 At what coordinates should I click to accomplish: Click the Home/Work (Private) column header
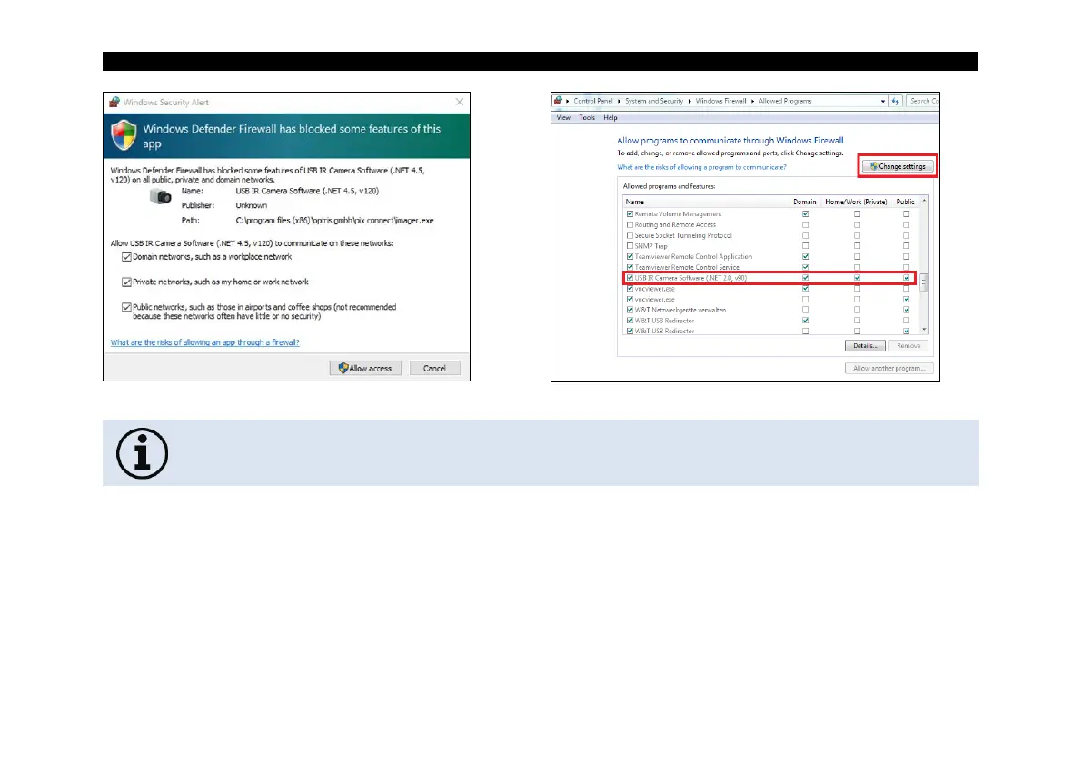point(857,202)
